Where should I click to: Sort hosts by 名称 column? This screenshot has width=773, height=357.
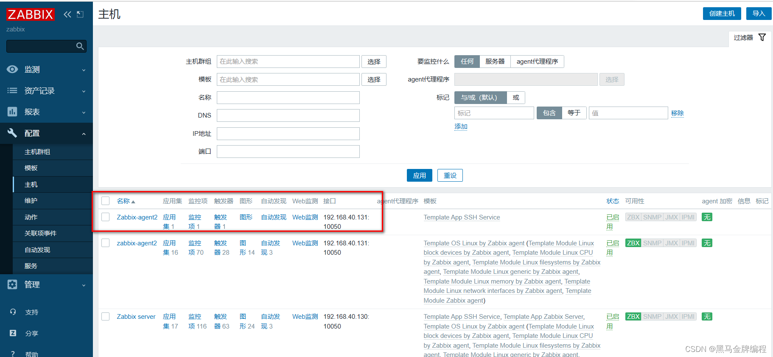click(126, 201)
